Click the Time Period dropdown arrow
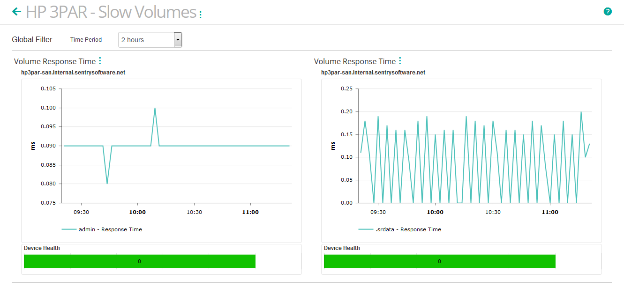The width and height of the screenshot is (624, 287). pos(178,40)
